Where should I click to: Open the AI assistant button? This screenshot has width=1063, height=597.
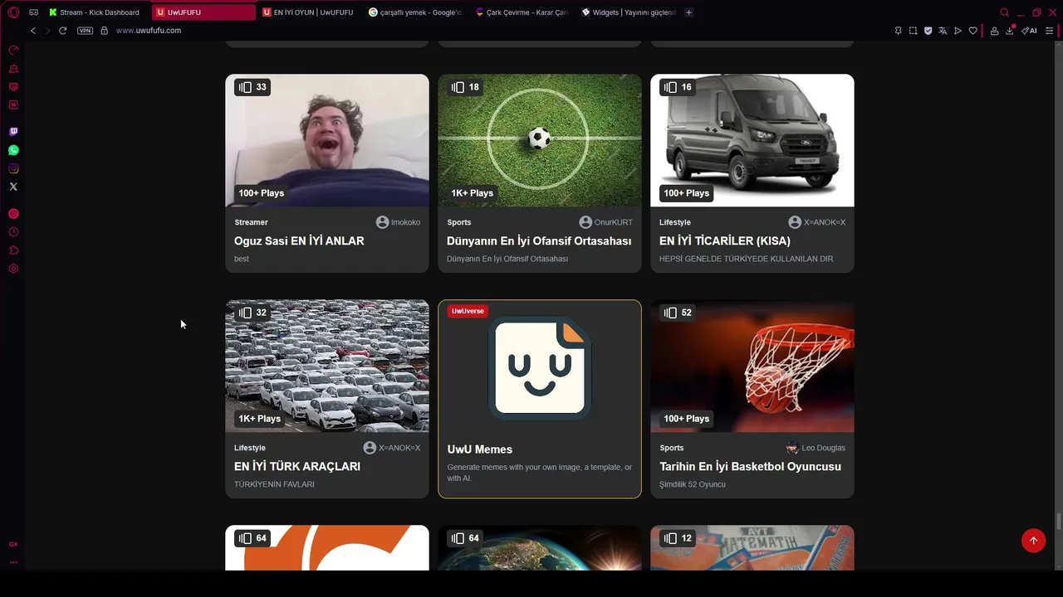tap(1029, 31)
